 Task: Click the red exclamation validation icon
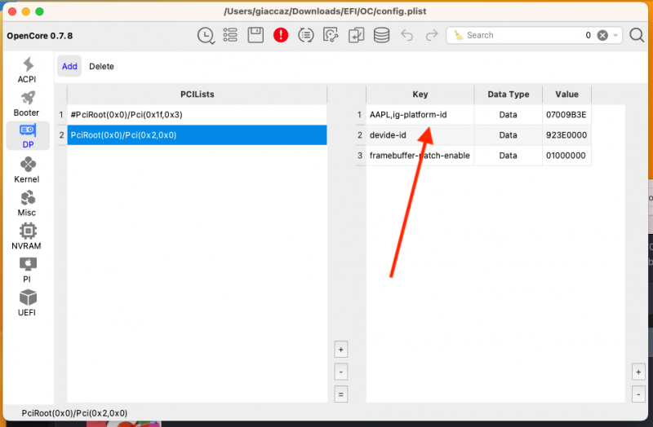[281, 35]
